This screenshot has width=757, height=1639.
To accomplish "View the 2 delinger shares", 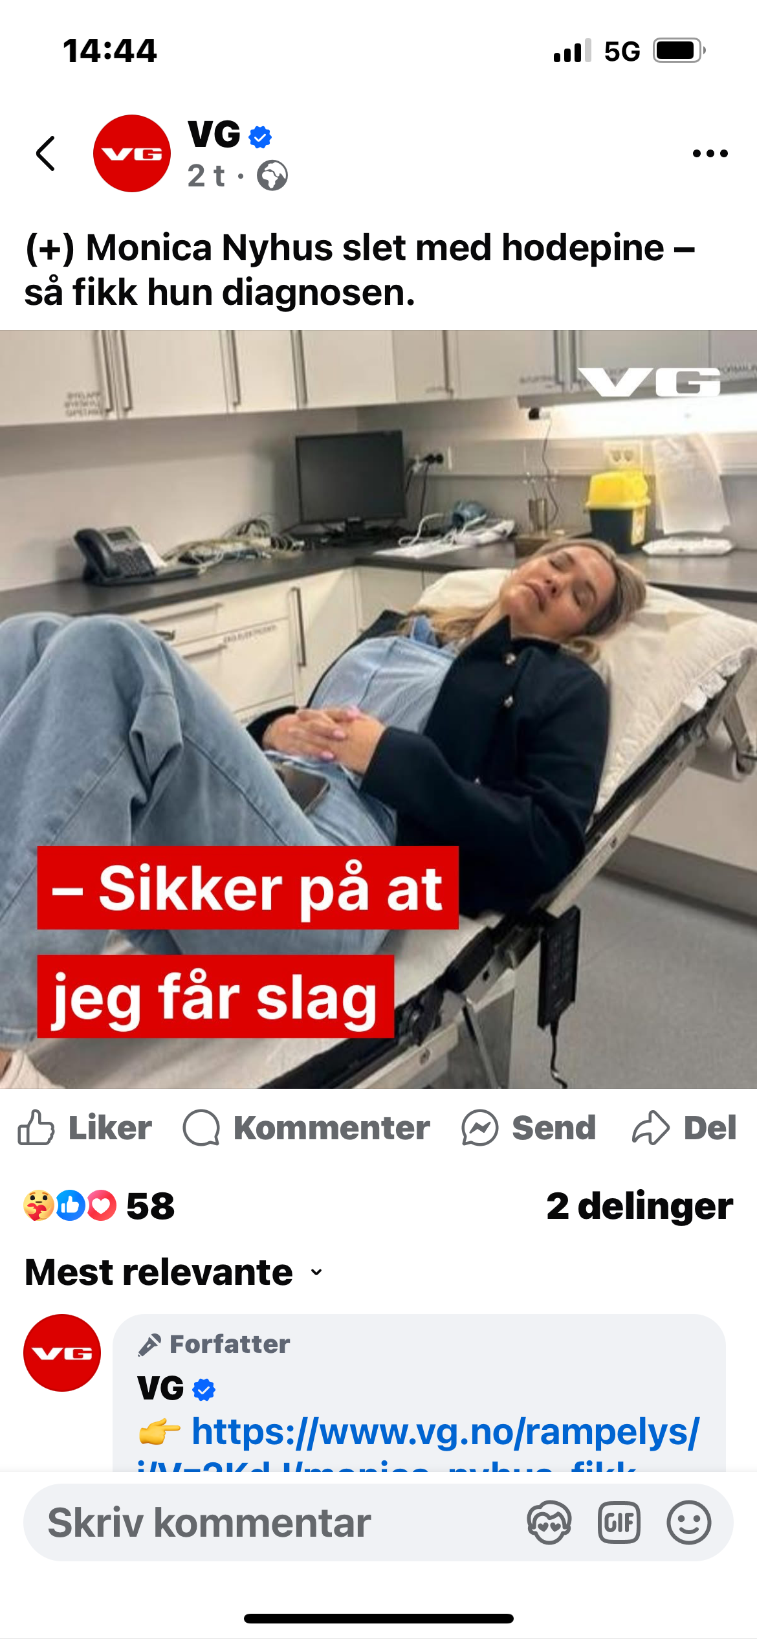I will click(639, 1206).
